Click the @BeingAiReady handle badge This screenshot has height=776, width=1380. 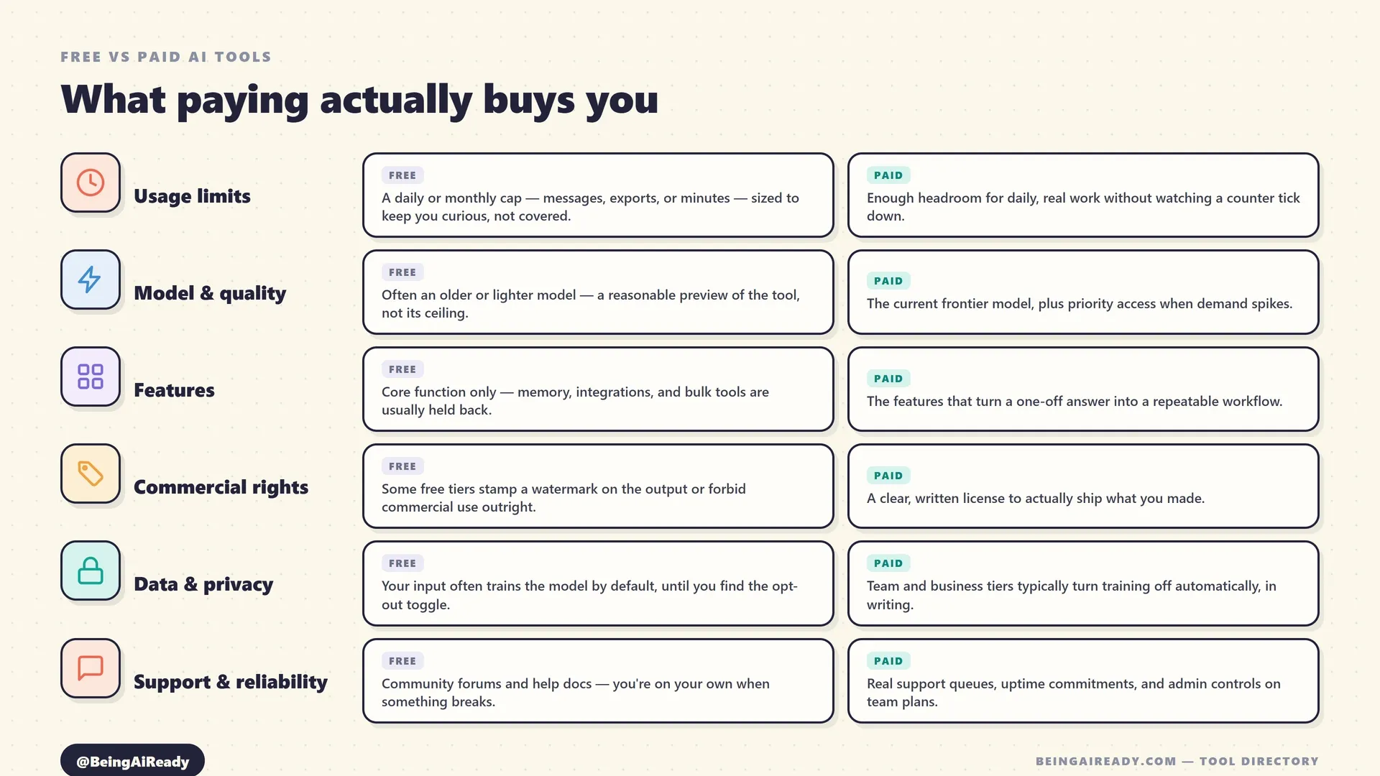[132, 761]
